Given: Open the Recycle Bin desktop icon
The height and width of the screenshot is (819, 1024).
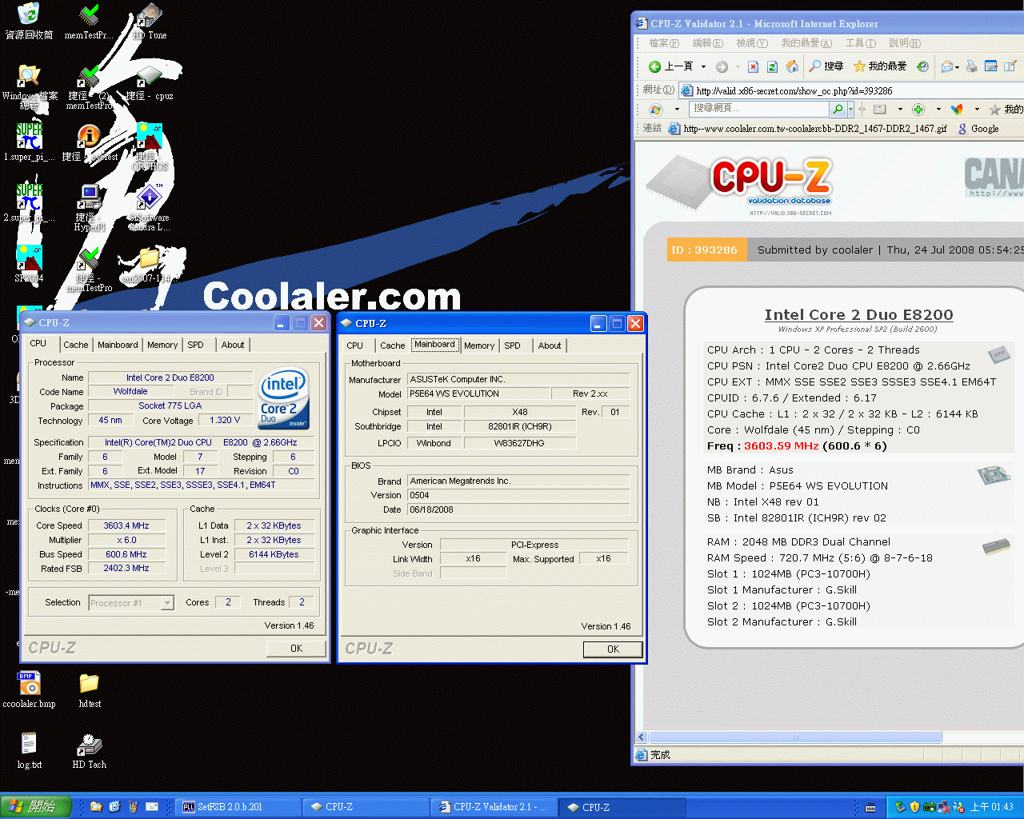Looking at the screenshot, I should point(29,14).
